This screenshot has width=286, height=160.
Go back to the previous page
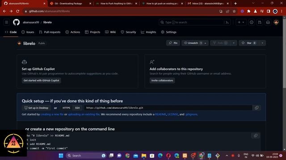click(x=4, y=11)
